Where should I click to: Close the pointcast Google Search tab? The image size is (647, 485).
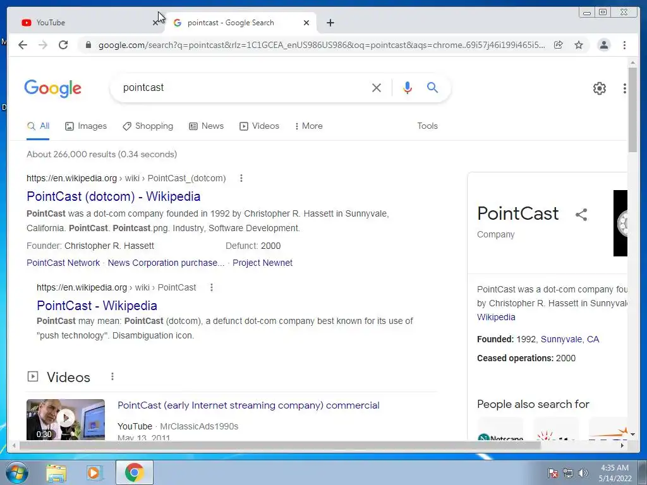click(306, 23)
